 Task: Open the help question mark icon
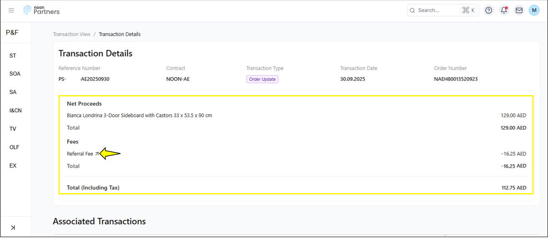[x=488, y=10]
